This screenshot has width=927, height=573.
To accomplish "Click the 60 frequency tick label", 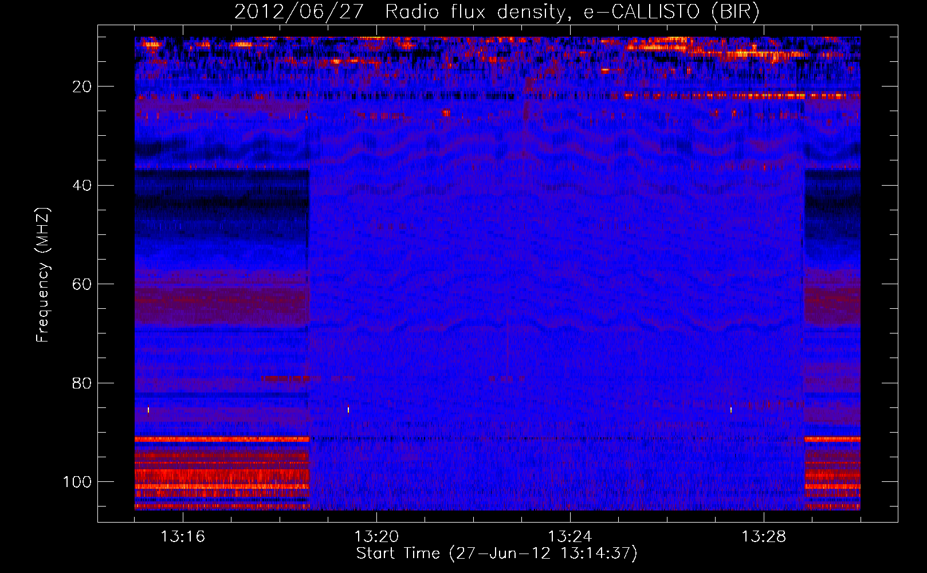I will pyautogui.click(x=82, y=284).
